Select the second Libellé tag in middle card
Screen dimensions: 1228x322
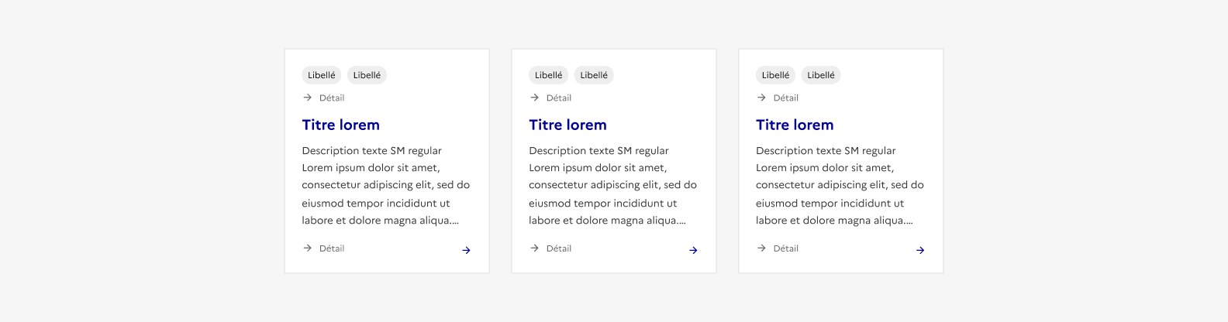tap(594, 75)
